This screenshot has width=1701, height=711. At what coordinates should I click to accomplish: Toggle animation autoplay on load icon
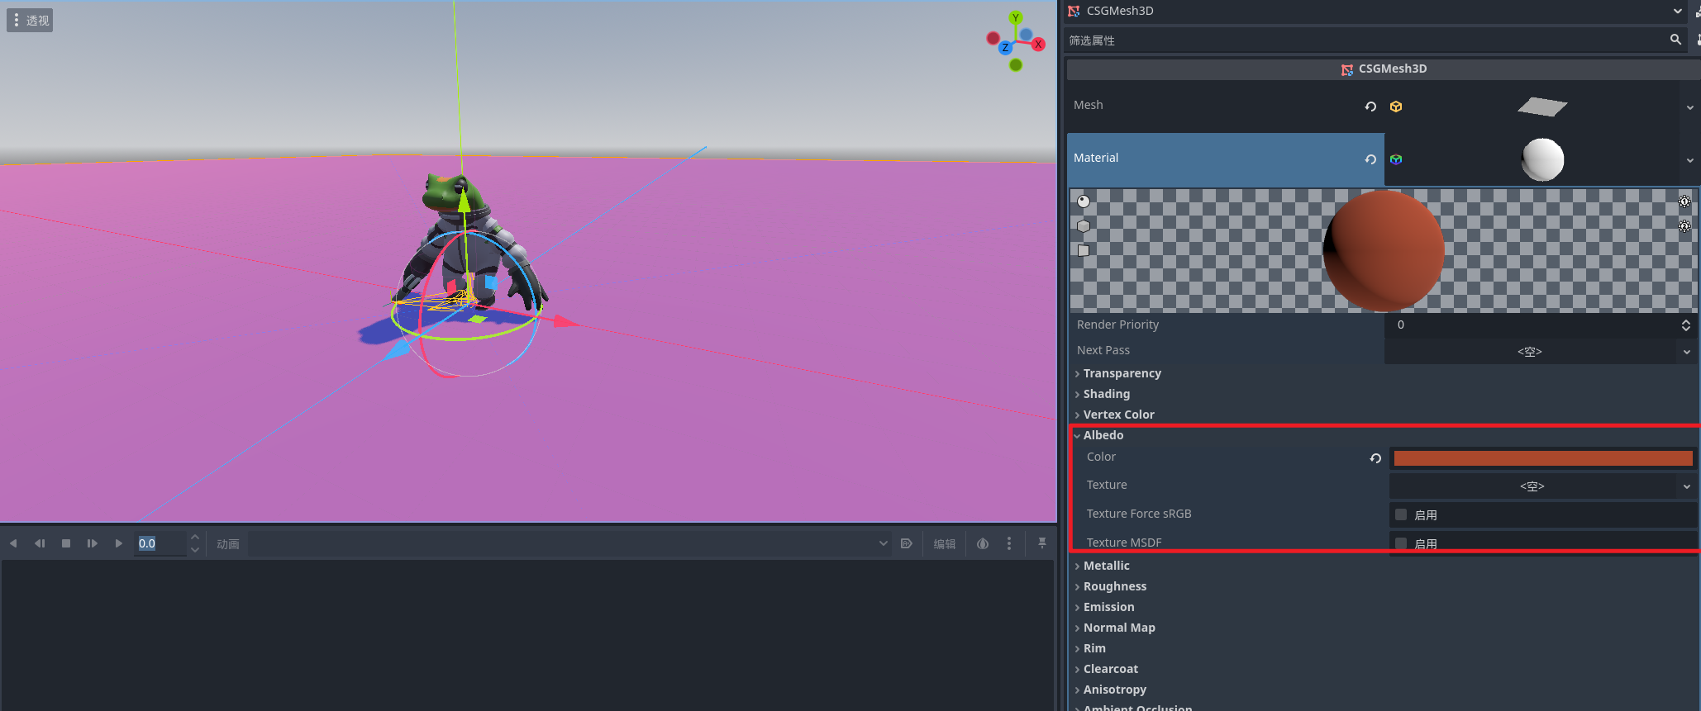coord(906,543)
